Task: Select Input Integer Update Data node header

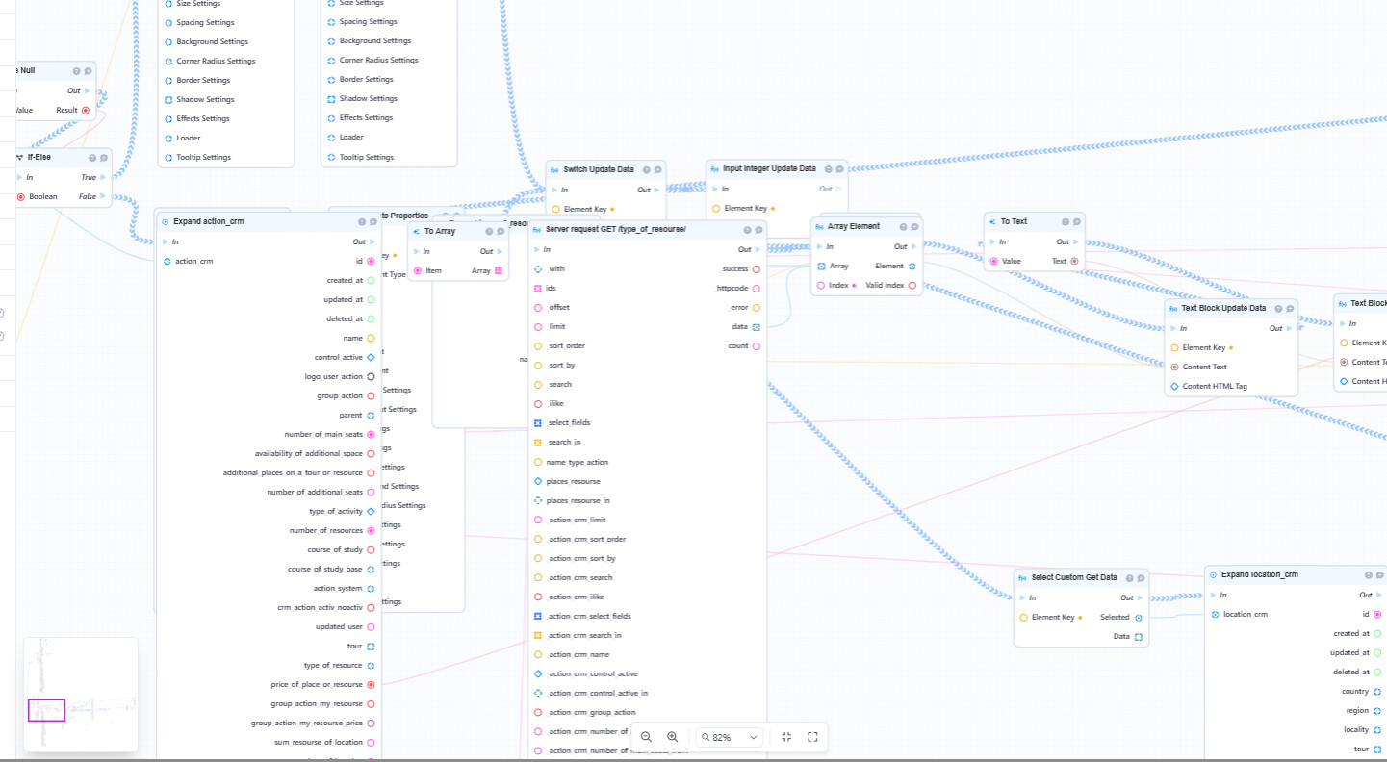Action: (x=768, y=168)
